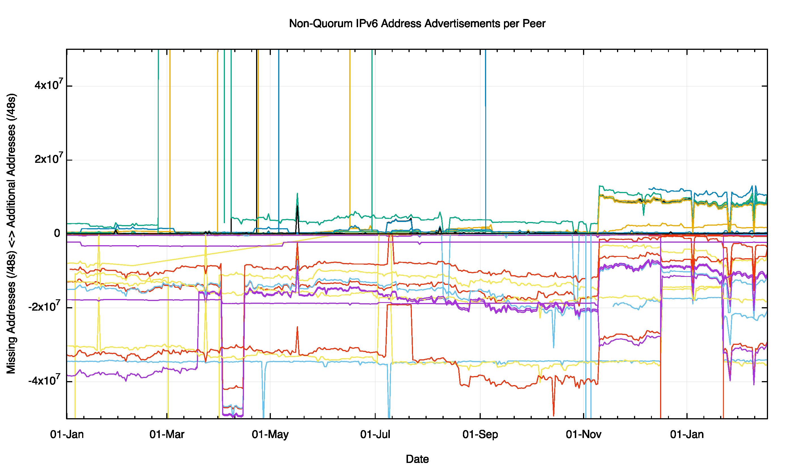This screenshot has height=472, width=787.
Task: Click the 01-Nov date label
Action: [583, 434]
